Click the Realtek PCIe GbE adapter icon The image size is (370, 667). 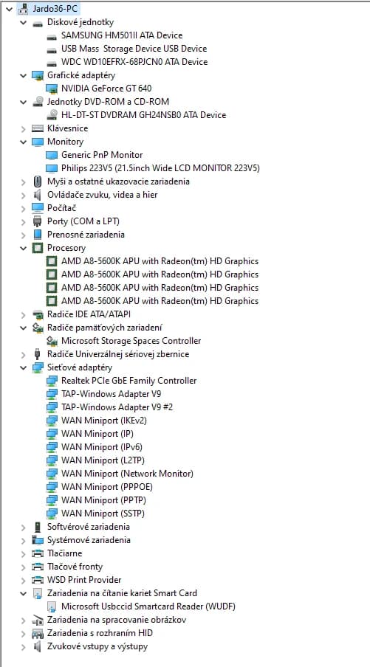(x=52, y=381)
